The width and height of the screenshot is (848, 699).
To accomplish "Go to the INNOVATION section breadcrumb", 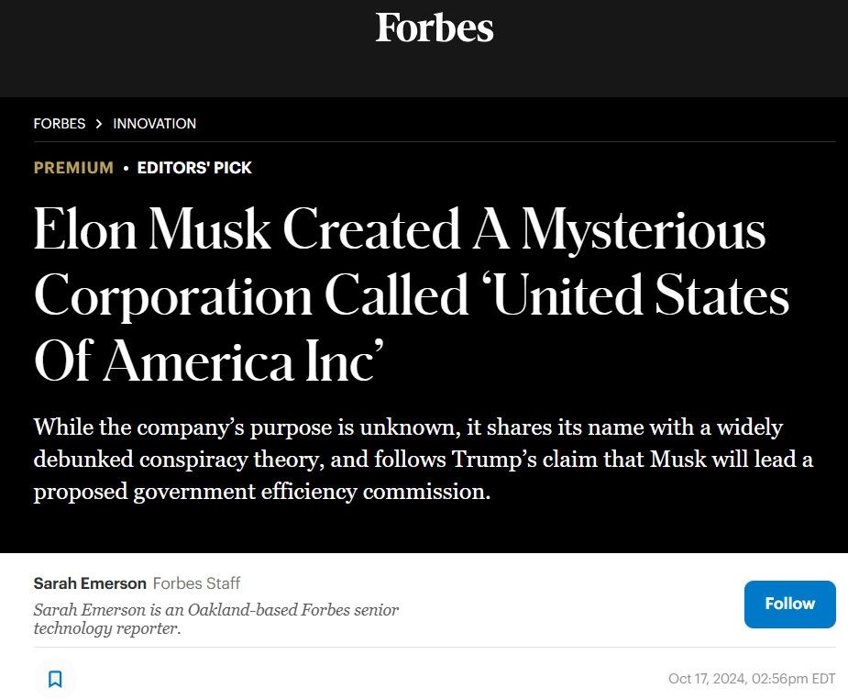I will click(x=154, y=124).
